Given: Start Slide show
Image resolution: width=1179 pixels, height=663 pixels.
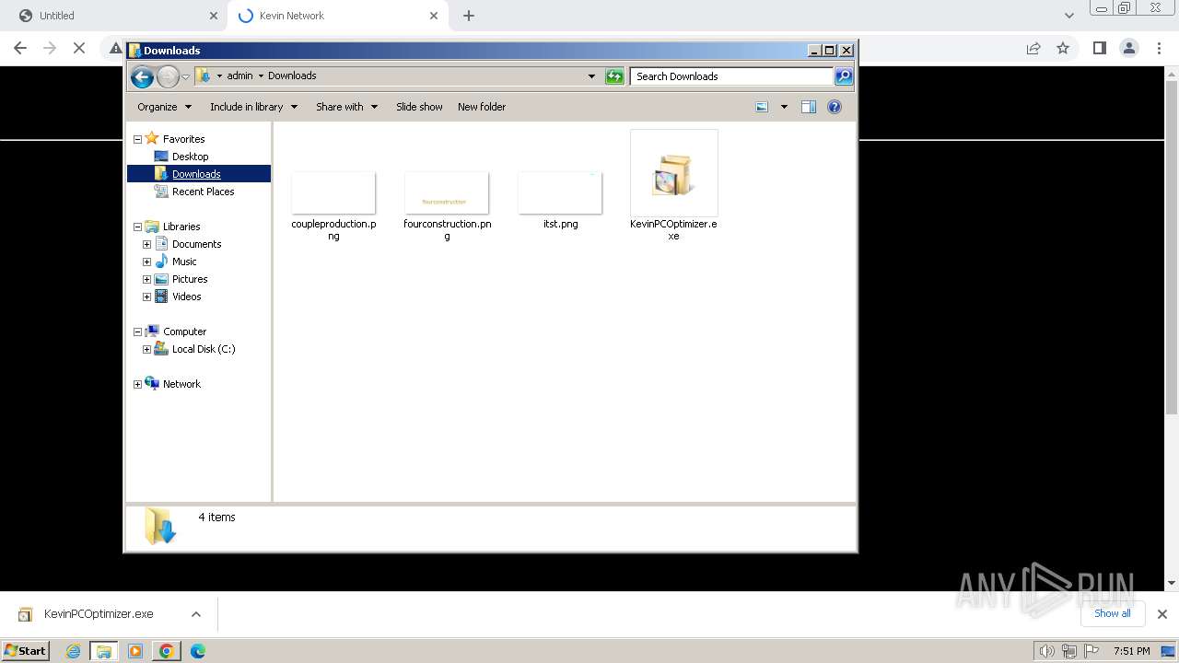Looking at the screenshot, I should click(419, 107).
